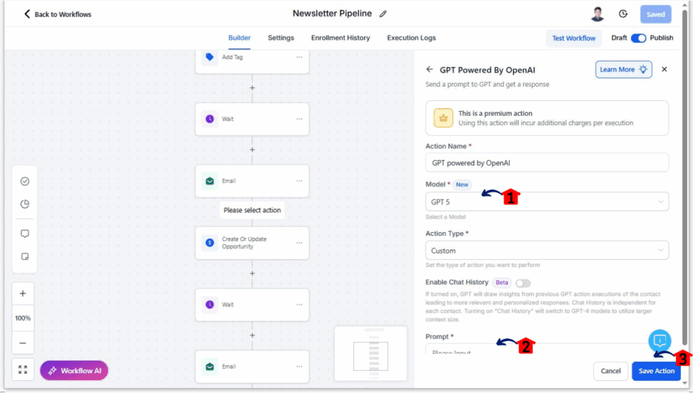Viewport: 693px width, 393px height.
Task: Add a step below the Add Tag node
Action: tap(252, 88)
